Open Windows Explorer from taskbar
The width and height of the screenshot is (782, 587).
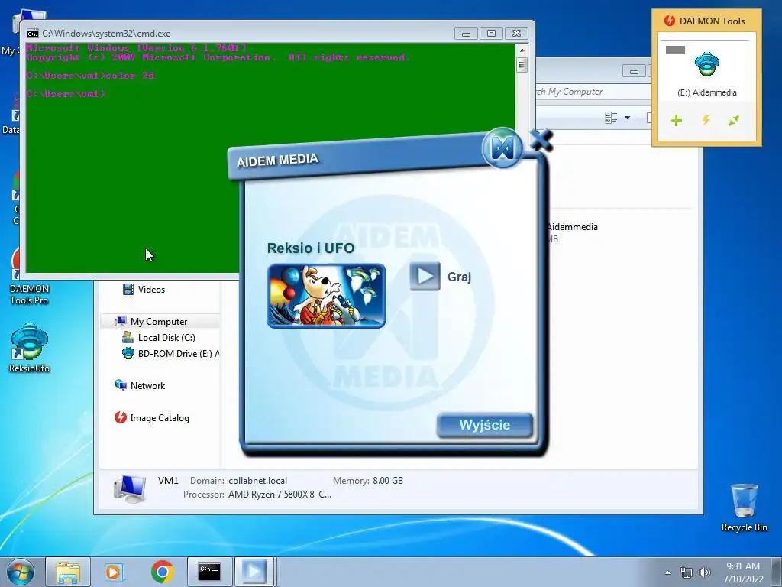click(x=68, y=572)
